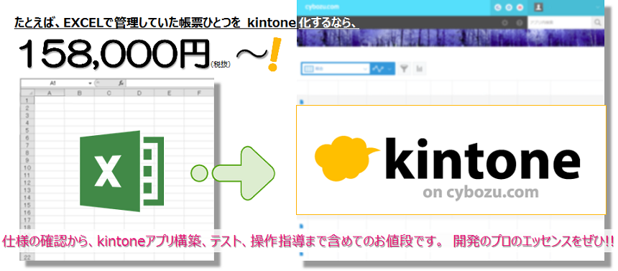Image resolution: width=618 pixels, height=271 pixels.
Task: Expand the user account menu chevron
Action: click(x=599, y=7)
